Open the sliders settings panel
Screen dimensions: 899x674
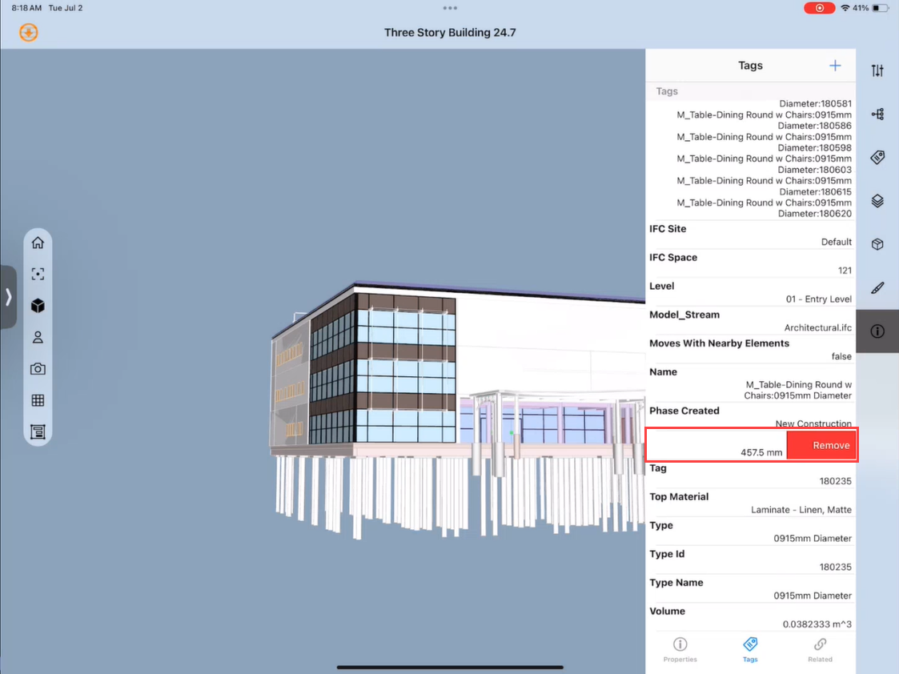(x=877, y=71)
